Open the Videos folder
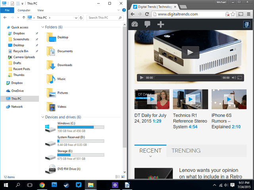Viewport: 254px width, 190px height. [x=56, y=107]
